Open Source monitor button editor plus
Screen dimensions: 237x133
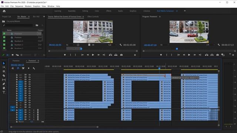[135, 55]
